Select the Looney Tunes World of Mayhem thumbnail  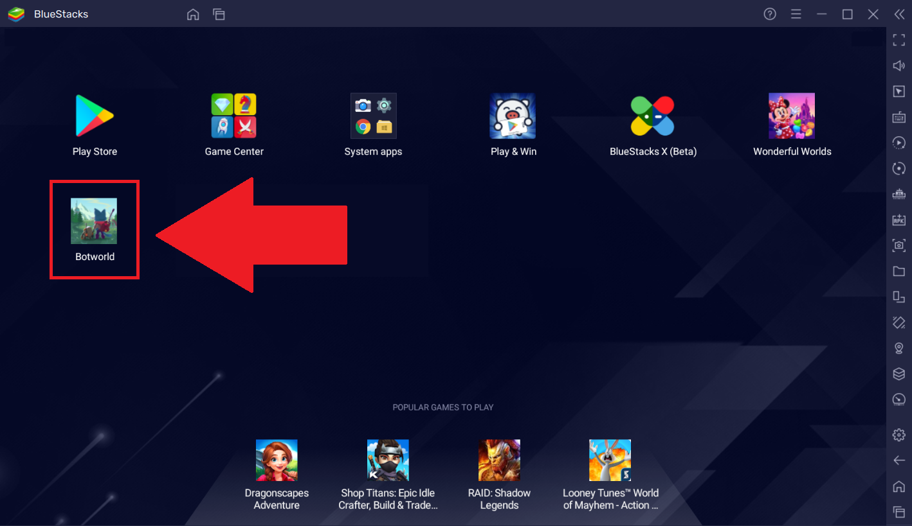pos(610,460)
